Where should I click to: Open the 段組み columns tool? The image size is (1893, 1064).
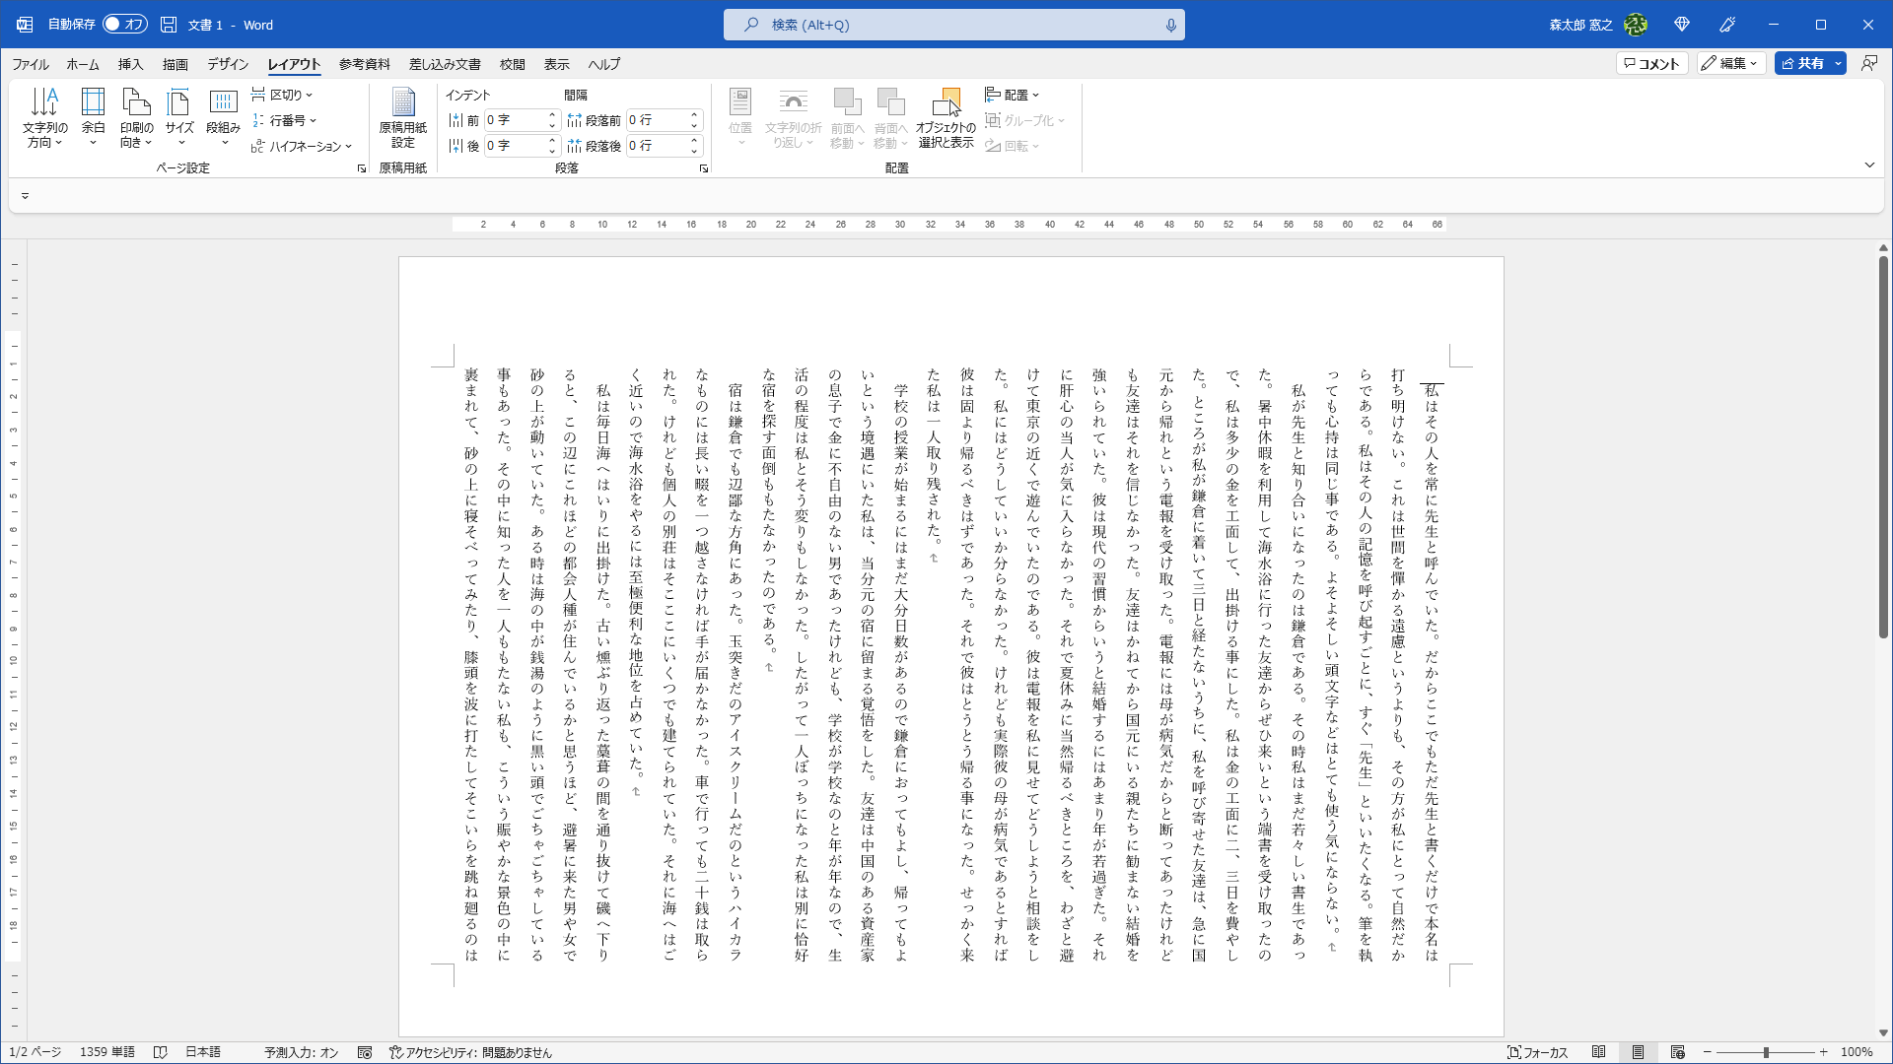(223, 115)
